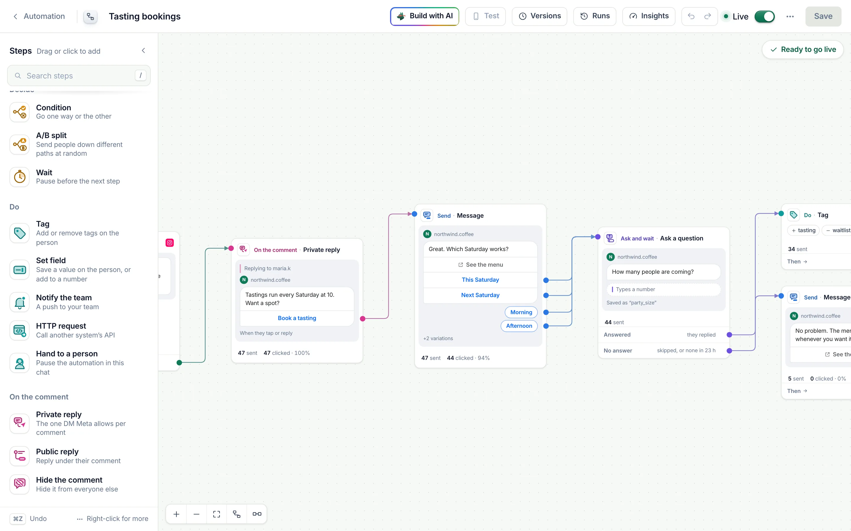Click the zoom in plus icon
This screenshot has height=531, width=851.
click(176, 514)
